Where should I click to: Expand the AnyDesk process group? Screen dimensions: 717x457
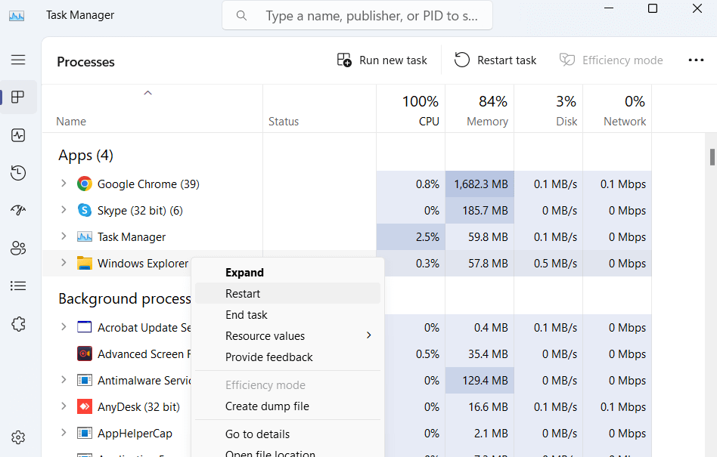coord(64,406)
